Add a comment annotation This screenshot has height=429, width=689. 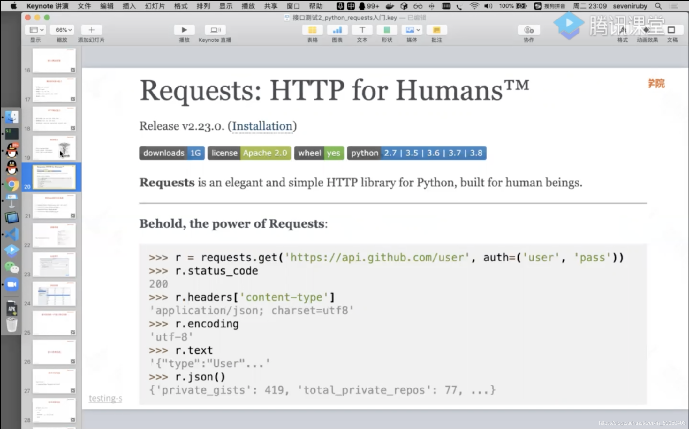[436, 30]
